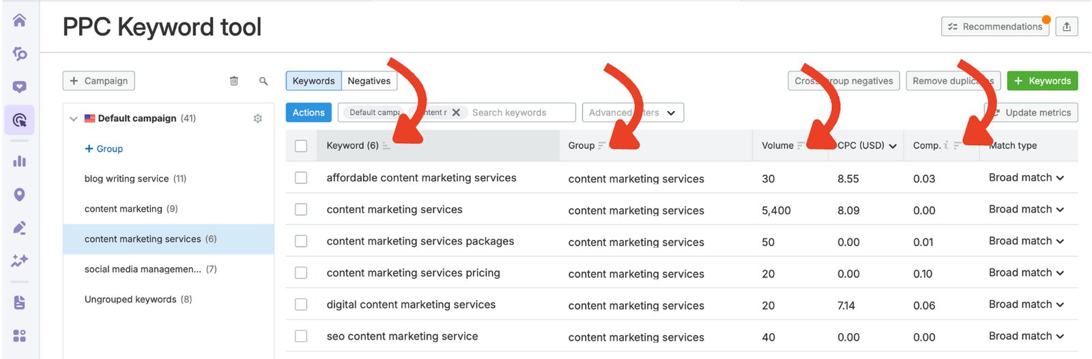Viewport: 1092px width, 359px height.
Task: Click Remove duplicates button
Action: (x=953, y=81)
